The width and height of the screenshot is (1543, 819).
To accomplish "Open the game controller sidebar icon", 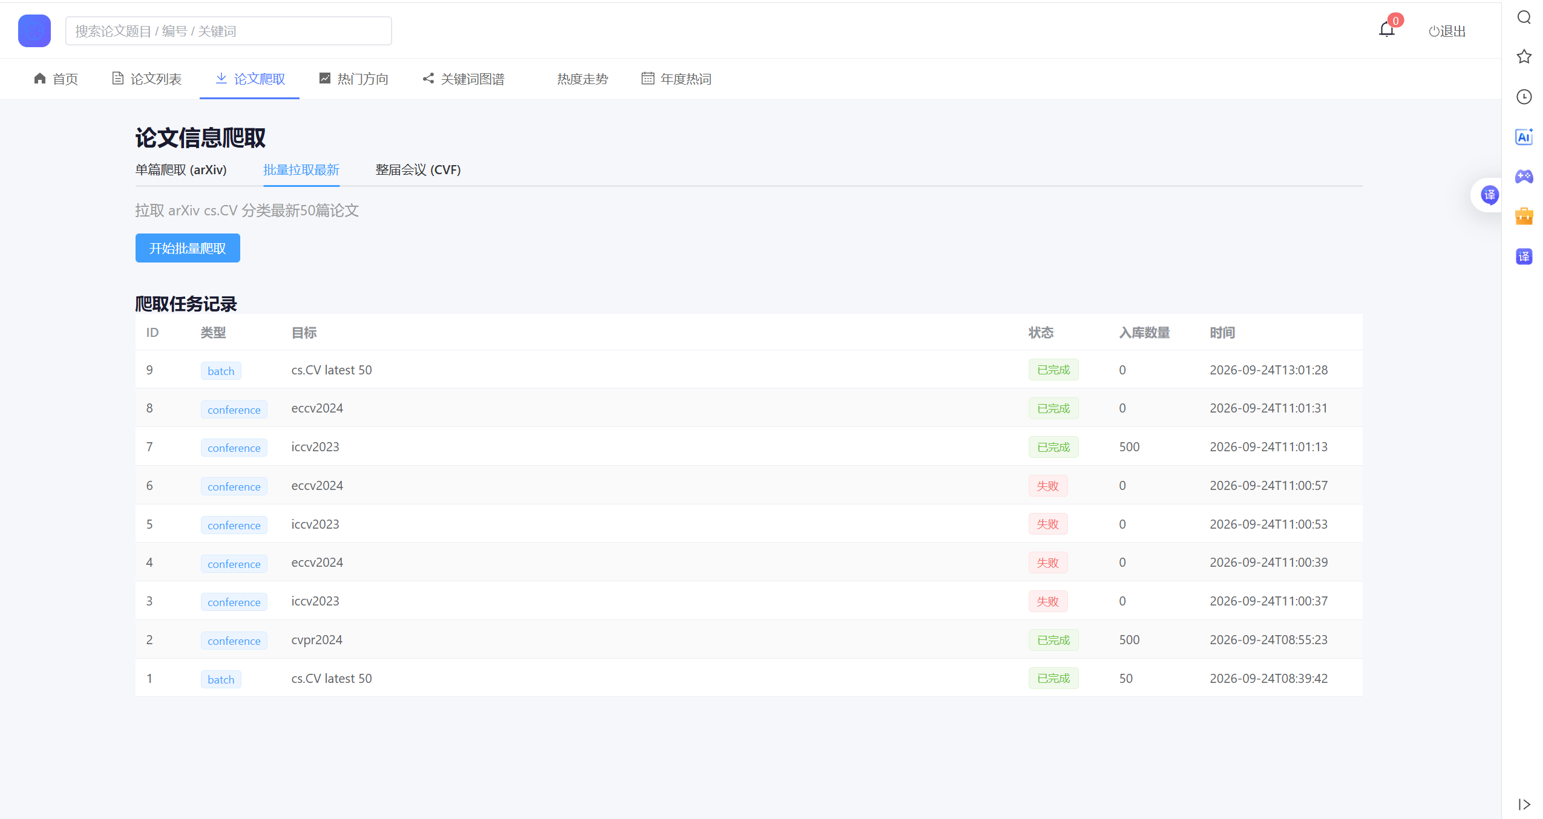I will click(x=1524, y=177).
